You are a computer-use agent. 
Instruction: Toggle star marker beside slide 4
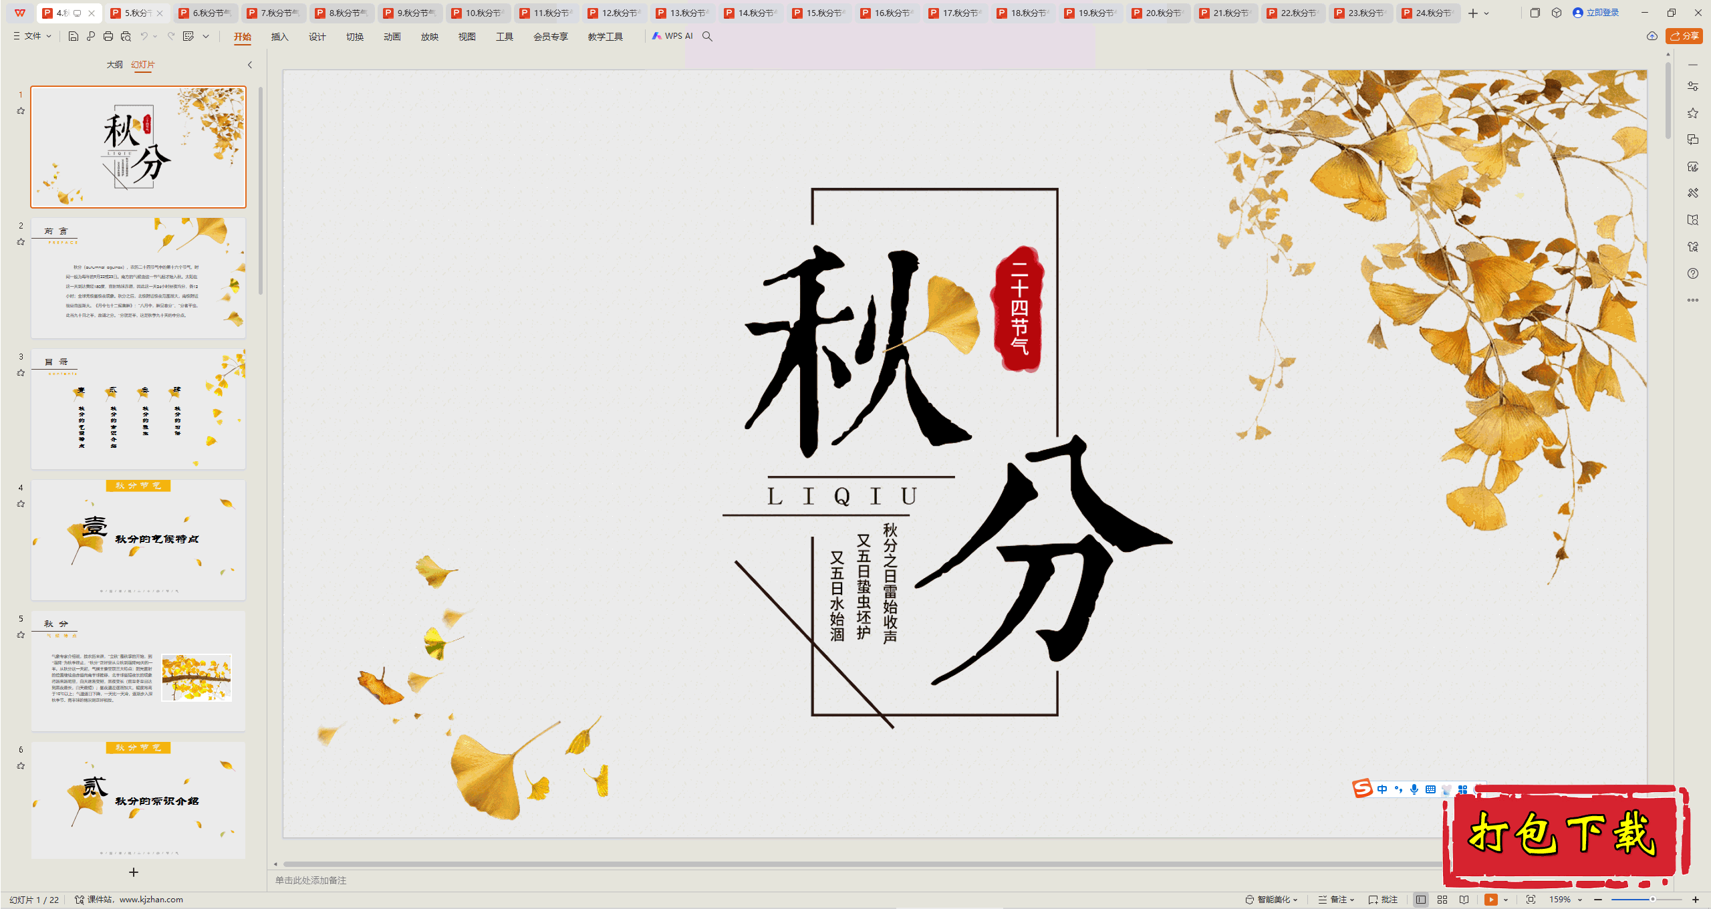pos(21,504)
